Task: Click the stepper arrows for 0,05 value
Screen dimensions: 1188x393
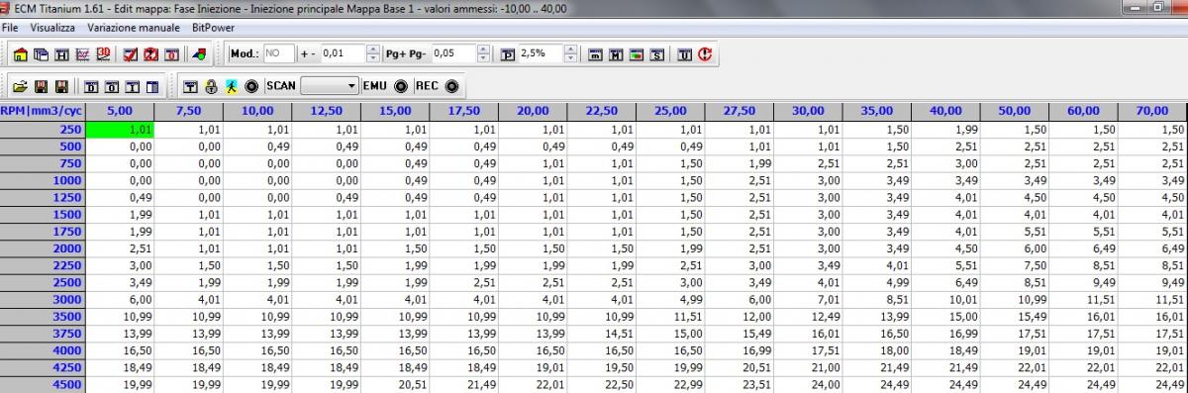Action: pos(483,54)
